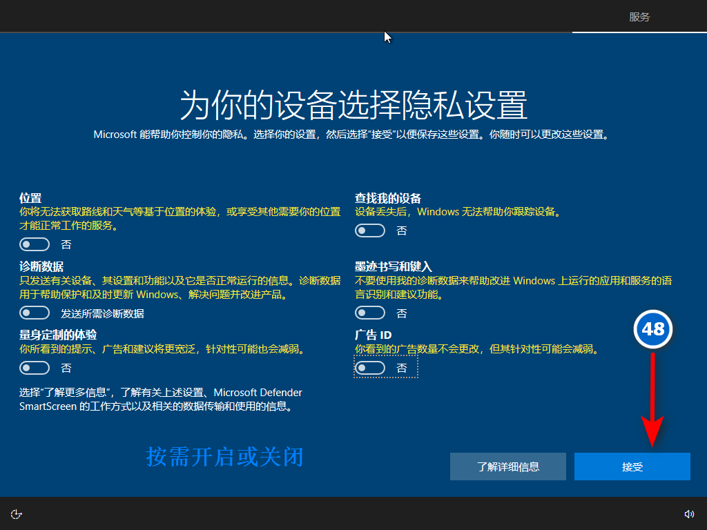Toggle the 查找我的设备 find my device switch
Image resolution: width=707 pixels, height=530 pixels.
click(370, 230)
